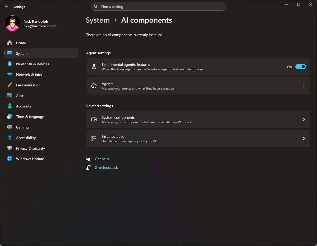Click the Personalisation paintbrush icon
317x246 pixels.
click(x=10, y=85)
